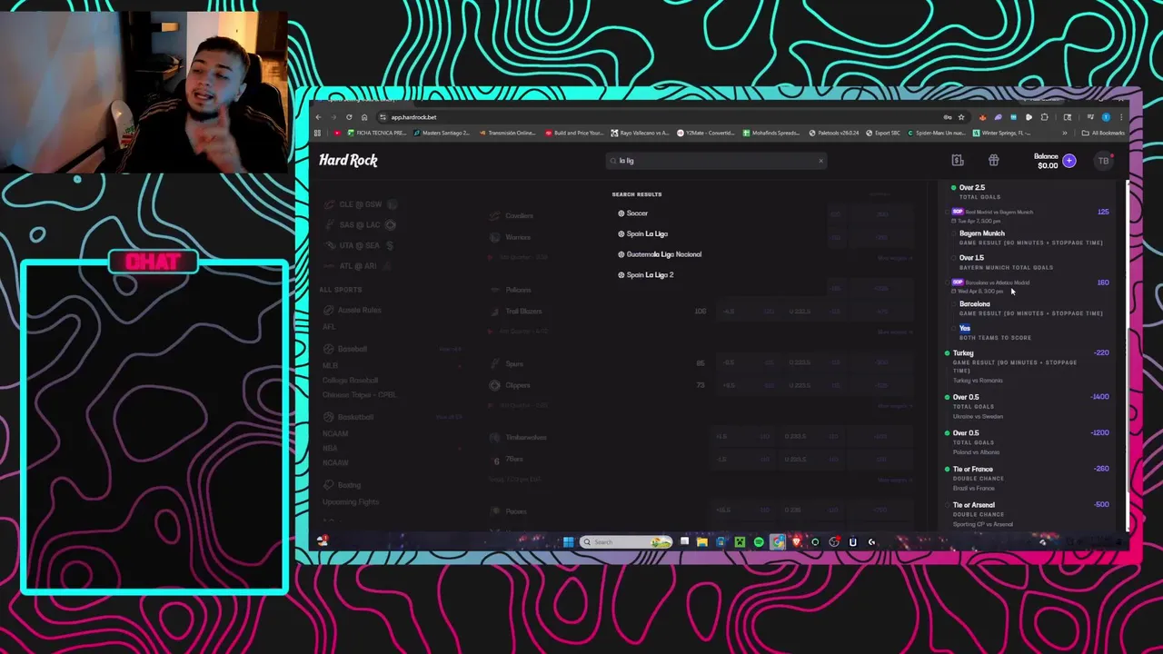This screenshot has height=654, width=1163.
Task: Click the -500 Tie or Arsenal odds
Action: pyautogui.click(x=1101, y=504)
